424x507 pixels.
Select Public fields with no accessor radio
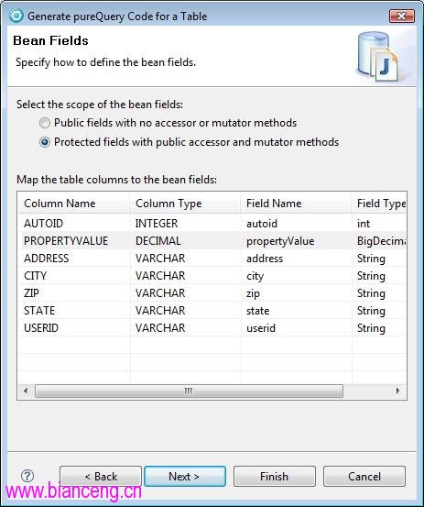(x=45, y=123)
